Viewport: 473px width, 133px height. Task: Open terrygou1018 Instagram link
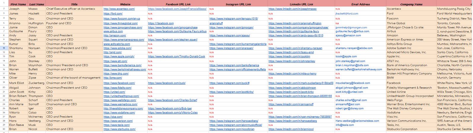(x=234, y=19)
